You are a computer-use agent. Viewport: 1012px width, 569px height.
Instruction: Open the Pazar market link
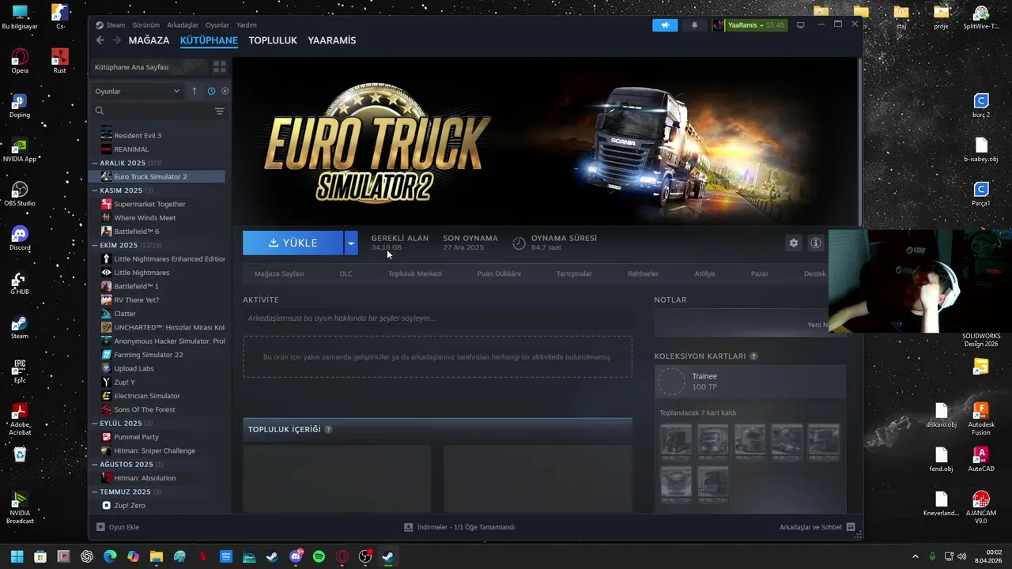pyautogui.click(x=760, y=273)
